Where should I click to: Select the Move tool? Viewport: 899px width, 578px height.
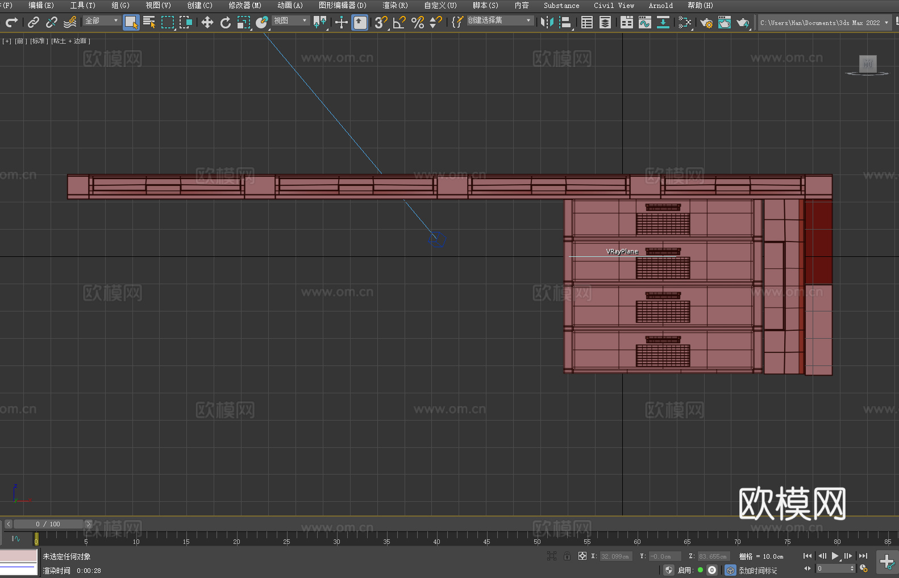(x=207, y=22)
